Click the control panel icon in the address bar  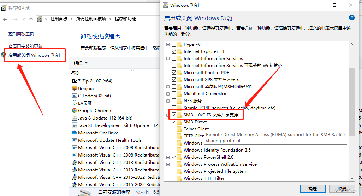[39, 19]
